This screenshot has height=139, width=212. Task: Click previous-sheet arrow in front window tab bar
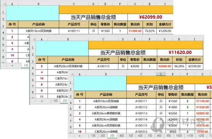point(74,135)
